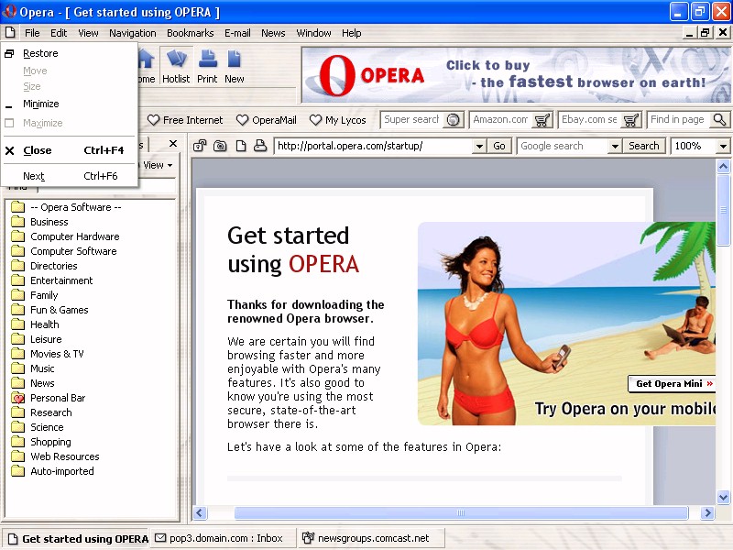Click the My Lycos heart bookmark
733x550 pixels.
(338, 120)
